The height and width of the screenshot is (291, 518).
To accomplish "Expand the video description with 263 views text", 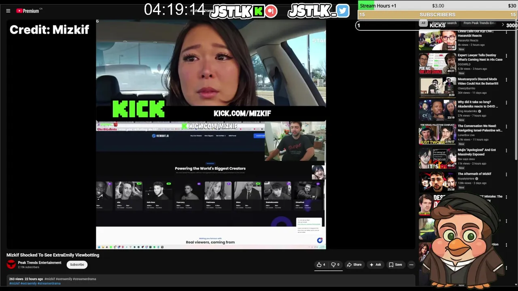I will (210, 281).
